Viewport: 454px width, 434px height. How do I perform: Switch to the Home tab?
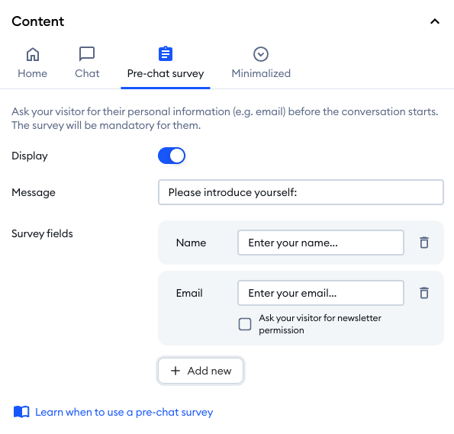click(x=32, y=73)
